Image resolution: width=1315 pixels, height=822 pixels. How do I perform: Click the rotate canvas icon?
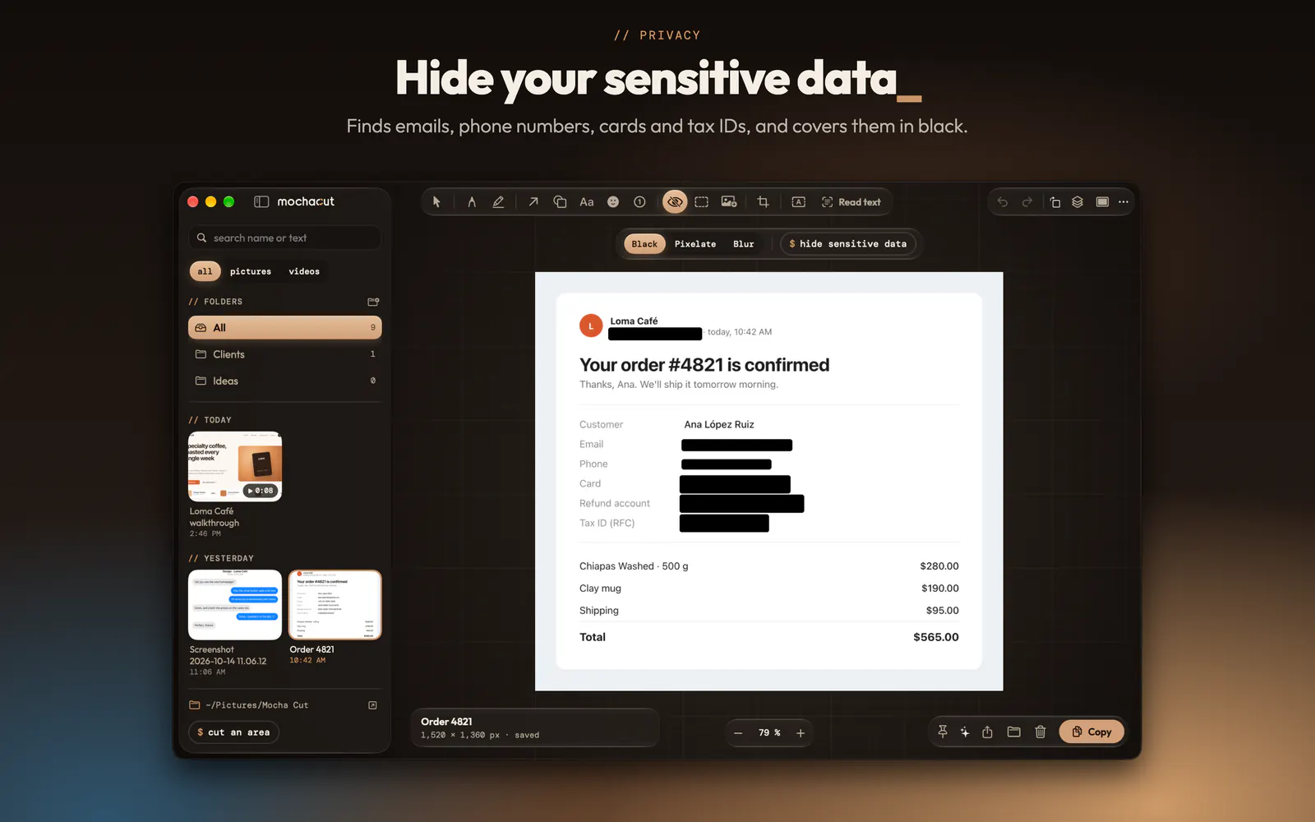tap(1055, 202)
